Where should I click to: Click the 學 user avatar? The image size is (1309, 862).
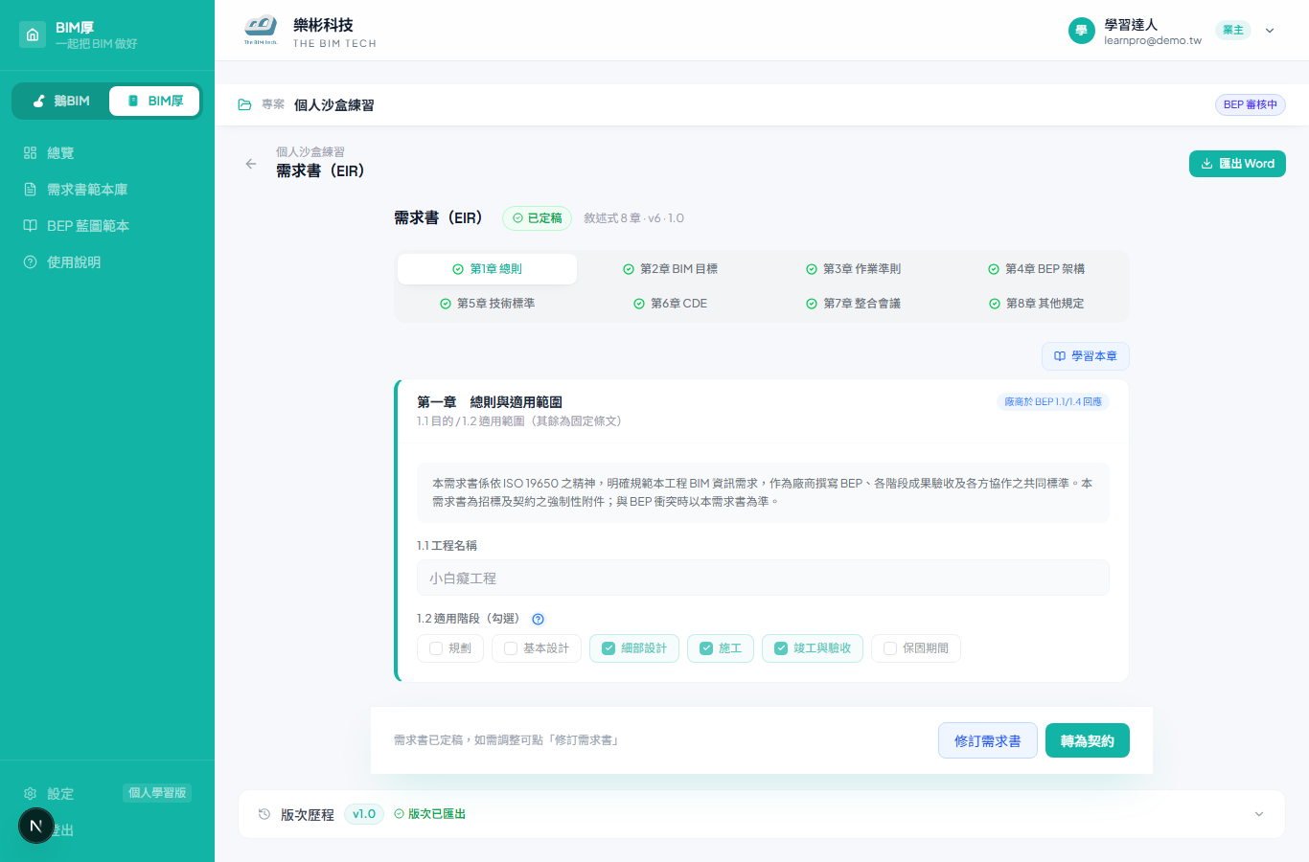[1082, 31]
